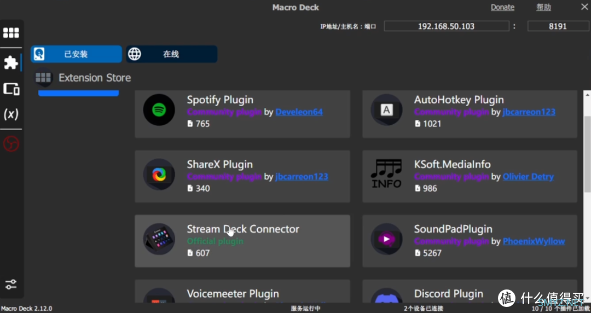Open author link Develeon64

[x=299, y=112]
